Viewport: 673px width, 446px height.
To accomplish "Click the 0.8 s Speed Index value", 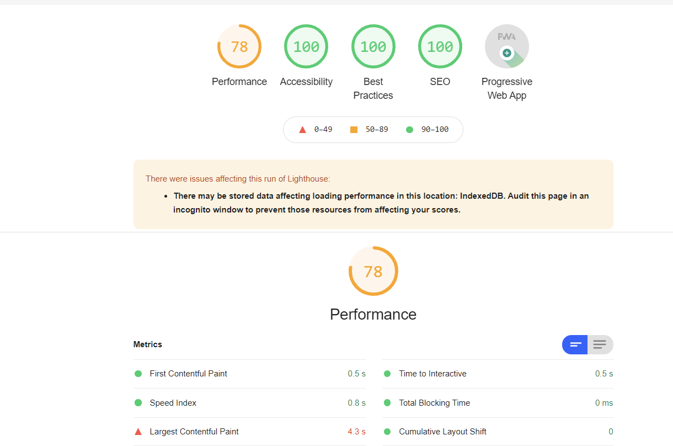I will pos(356,403).
